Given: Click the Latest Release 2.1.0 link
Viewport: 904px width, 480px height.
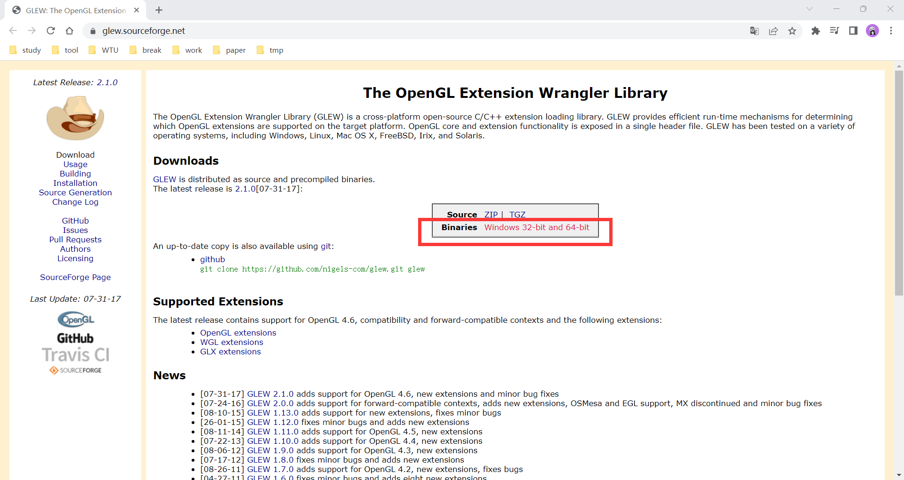Looking at the screenshot, I should (107, 82).
